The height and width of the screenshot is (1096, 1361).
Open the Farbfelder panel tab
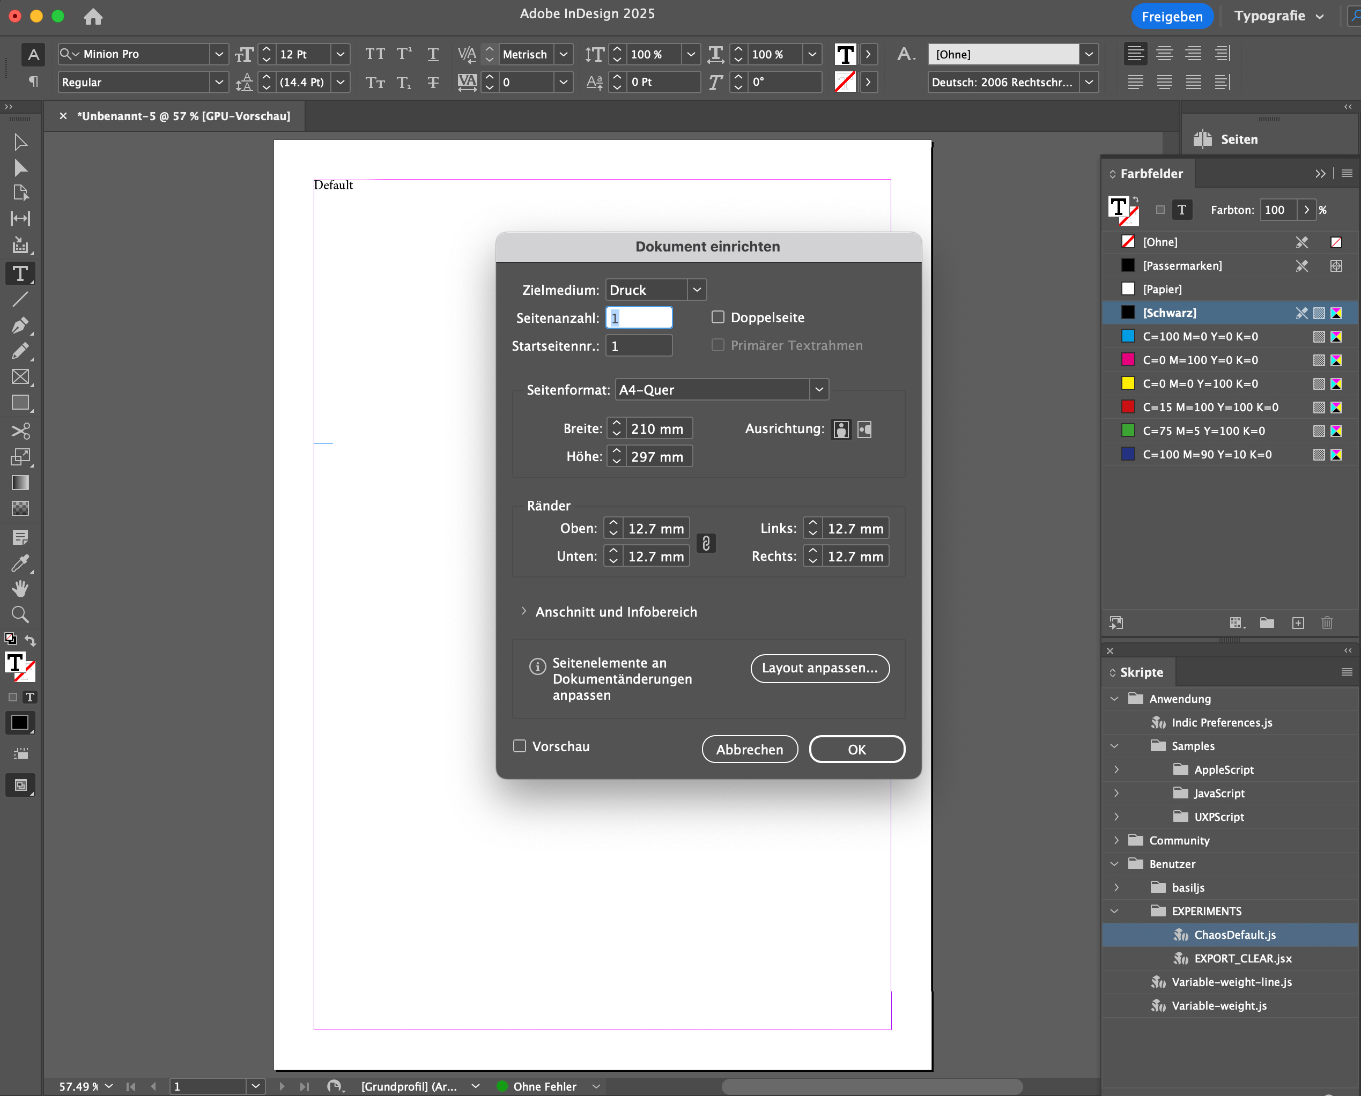(x=1150, y=173)
